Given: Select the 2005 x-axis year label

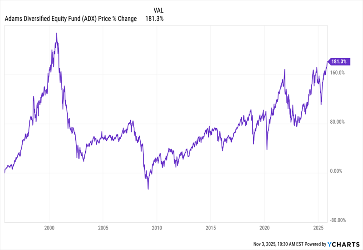Looking at the screenshot, I should (103, 228).
